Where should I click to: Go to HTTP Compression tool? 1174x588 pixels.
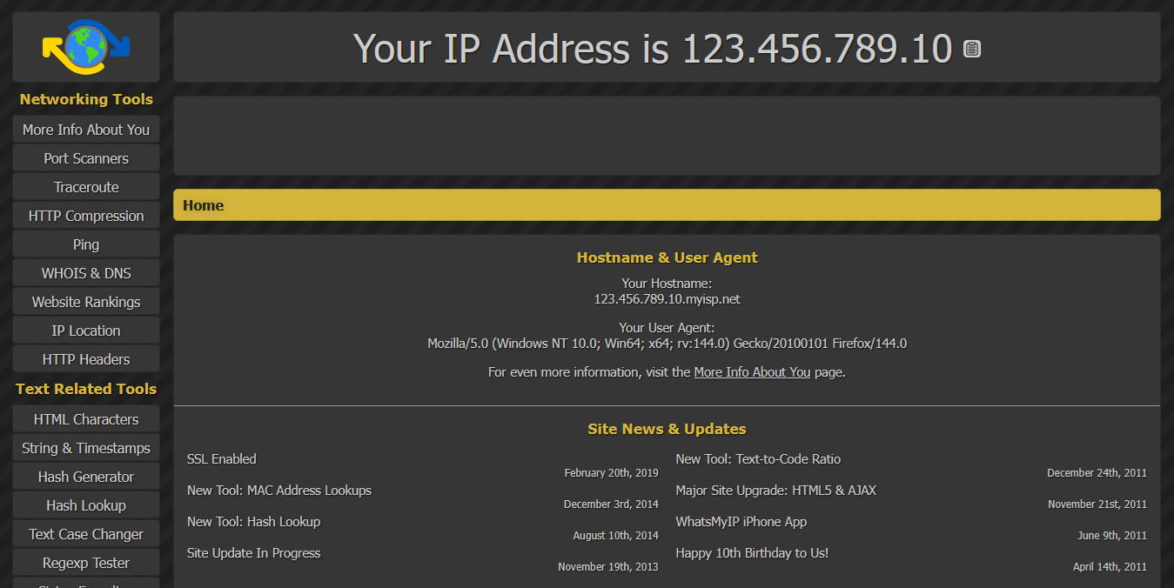pyautogui.click(x=86, y=216)
